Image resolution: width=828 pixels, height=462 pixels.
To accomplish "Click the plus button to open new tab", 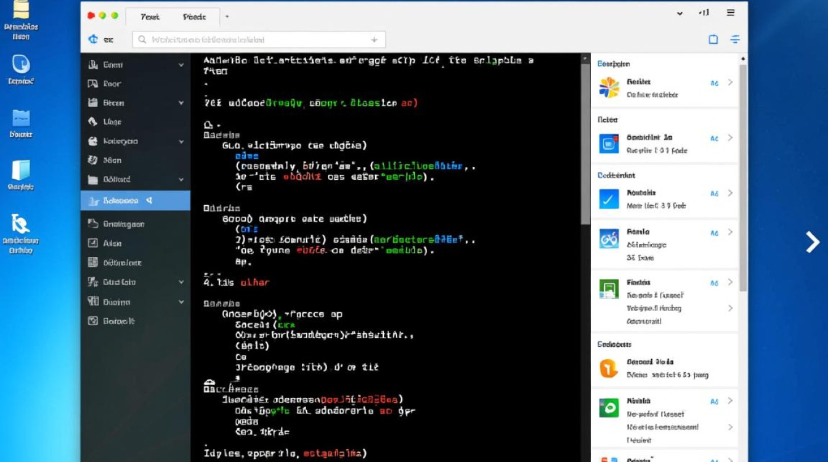I will pos(227,17).
